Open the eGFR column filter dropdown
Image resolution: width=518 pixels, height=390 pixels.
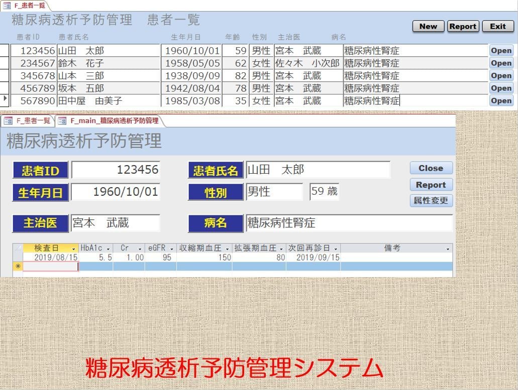tap(172, 248)
